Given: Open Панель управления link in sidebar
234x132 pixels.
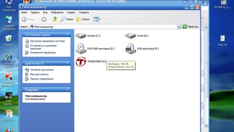Looking at the screenshot, I should tap(42, 79).
